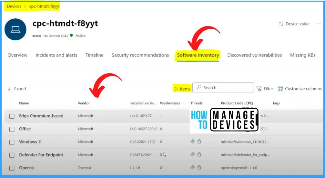Mark the Openssl row checkbox
The height and width of the screenshot is (178, 325).
click(12, 168)
